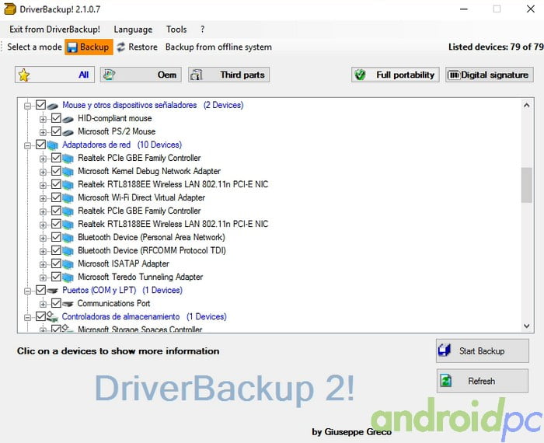Screen dimensions: 544x443
Task: Click the Third parts filter icon
Action: click(x=197, y=75)
